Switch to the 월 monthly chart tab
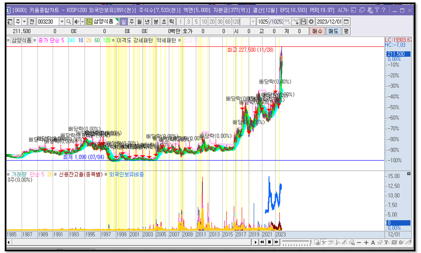The height and width of the screenshot is (253, 421). [x=139, y=22]
